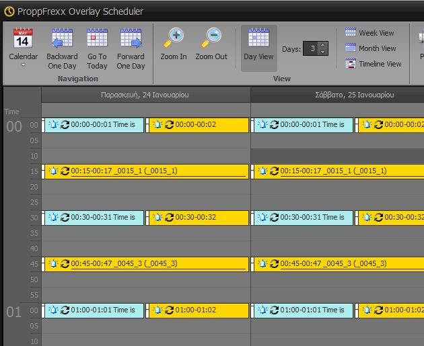The image size is (424, 346).
Task: Select Friday's 00:15-00:17 _0015_1 yellow entry
Action: point(145,171)
